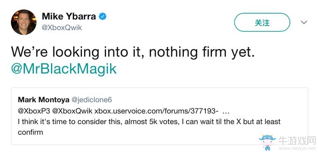Viewport: 318px width, 153px height.
Task: Open the @XboxP3 mention in quoted tweet
Action: [34, 111]
